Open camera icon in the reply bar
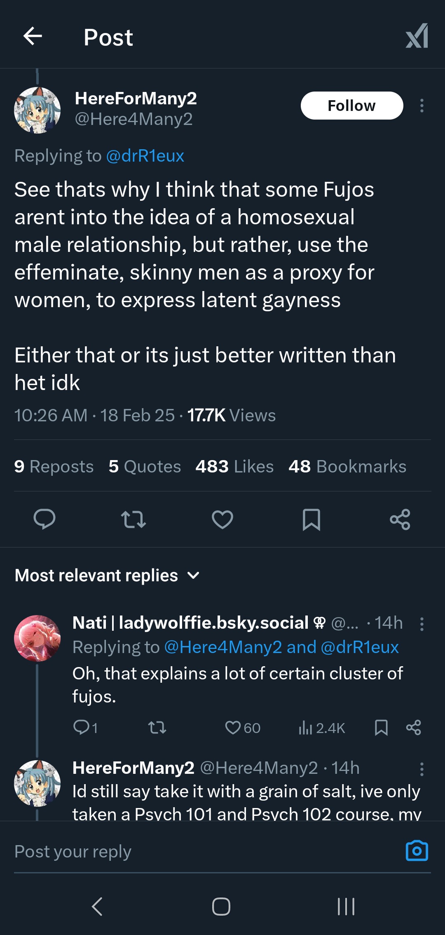This screenshot has height=935, width=445. point(417,850)
